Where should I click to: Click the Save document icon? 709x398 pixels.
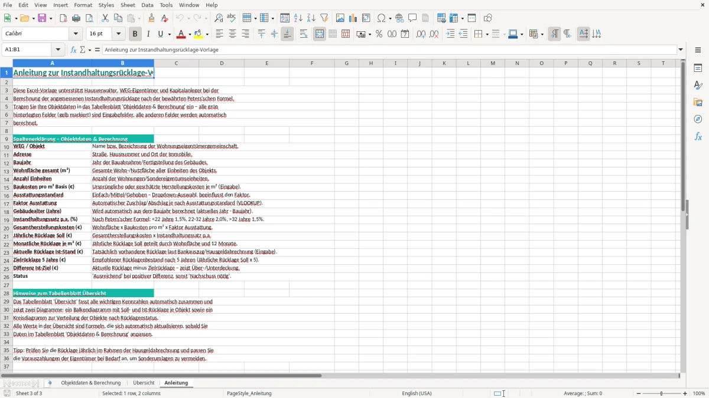pos(42,18)
